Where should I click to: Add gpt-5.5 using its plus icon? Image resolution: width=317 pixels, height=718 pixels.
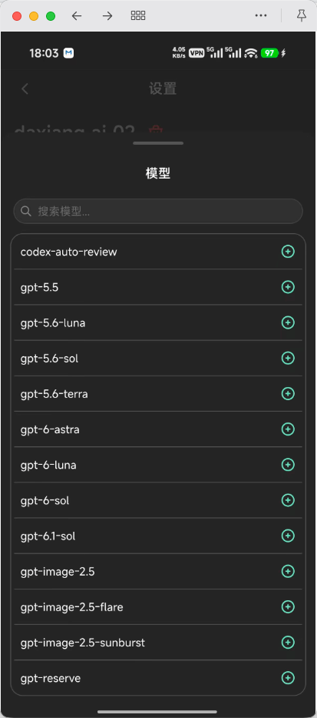click(288, 287)
